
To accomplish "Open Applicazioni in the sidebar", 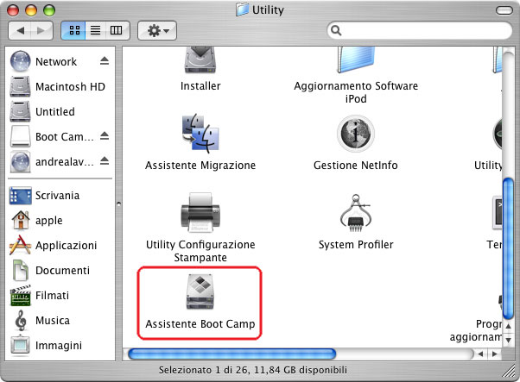I will [54, 245].
